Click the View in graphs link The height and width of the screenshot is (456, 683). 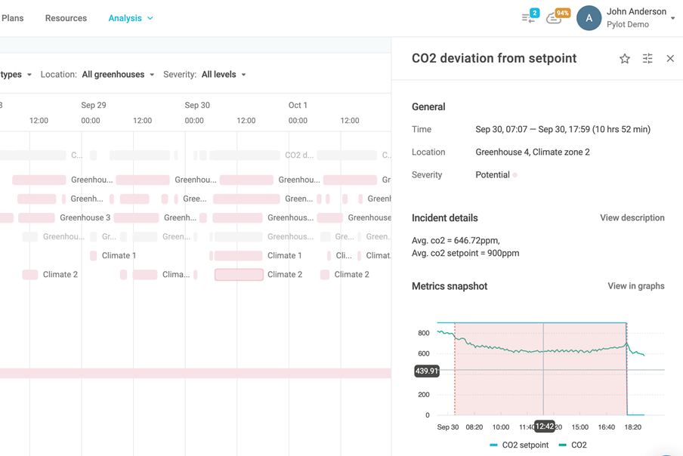click(635, 286)
